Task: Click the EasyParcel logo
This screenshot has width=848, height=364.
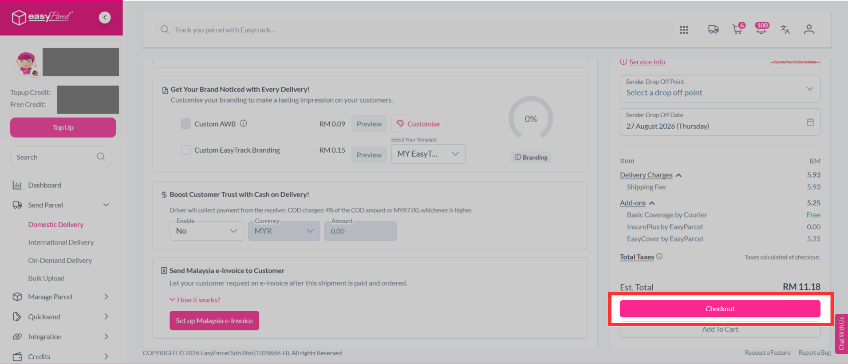Action: point(43,17)
